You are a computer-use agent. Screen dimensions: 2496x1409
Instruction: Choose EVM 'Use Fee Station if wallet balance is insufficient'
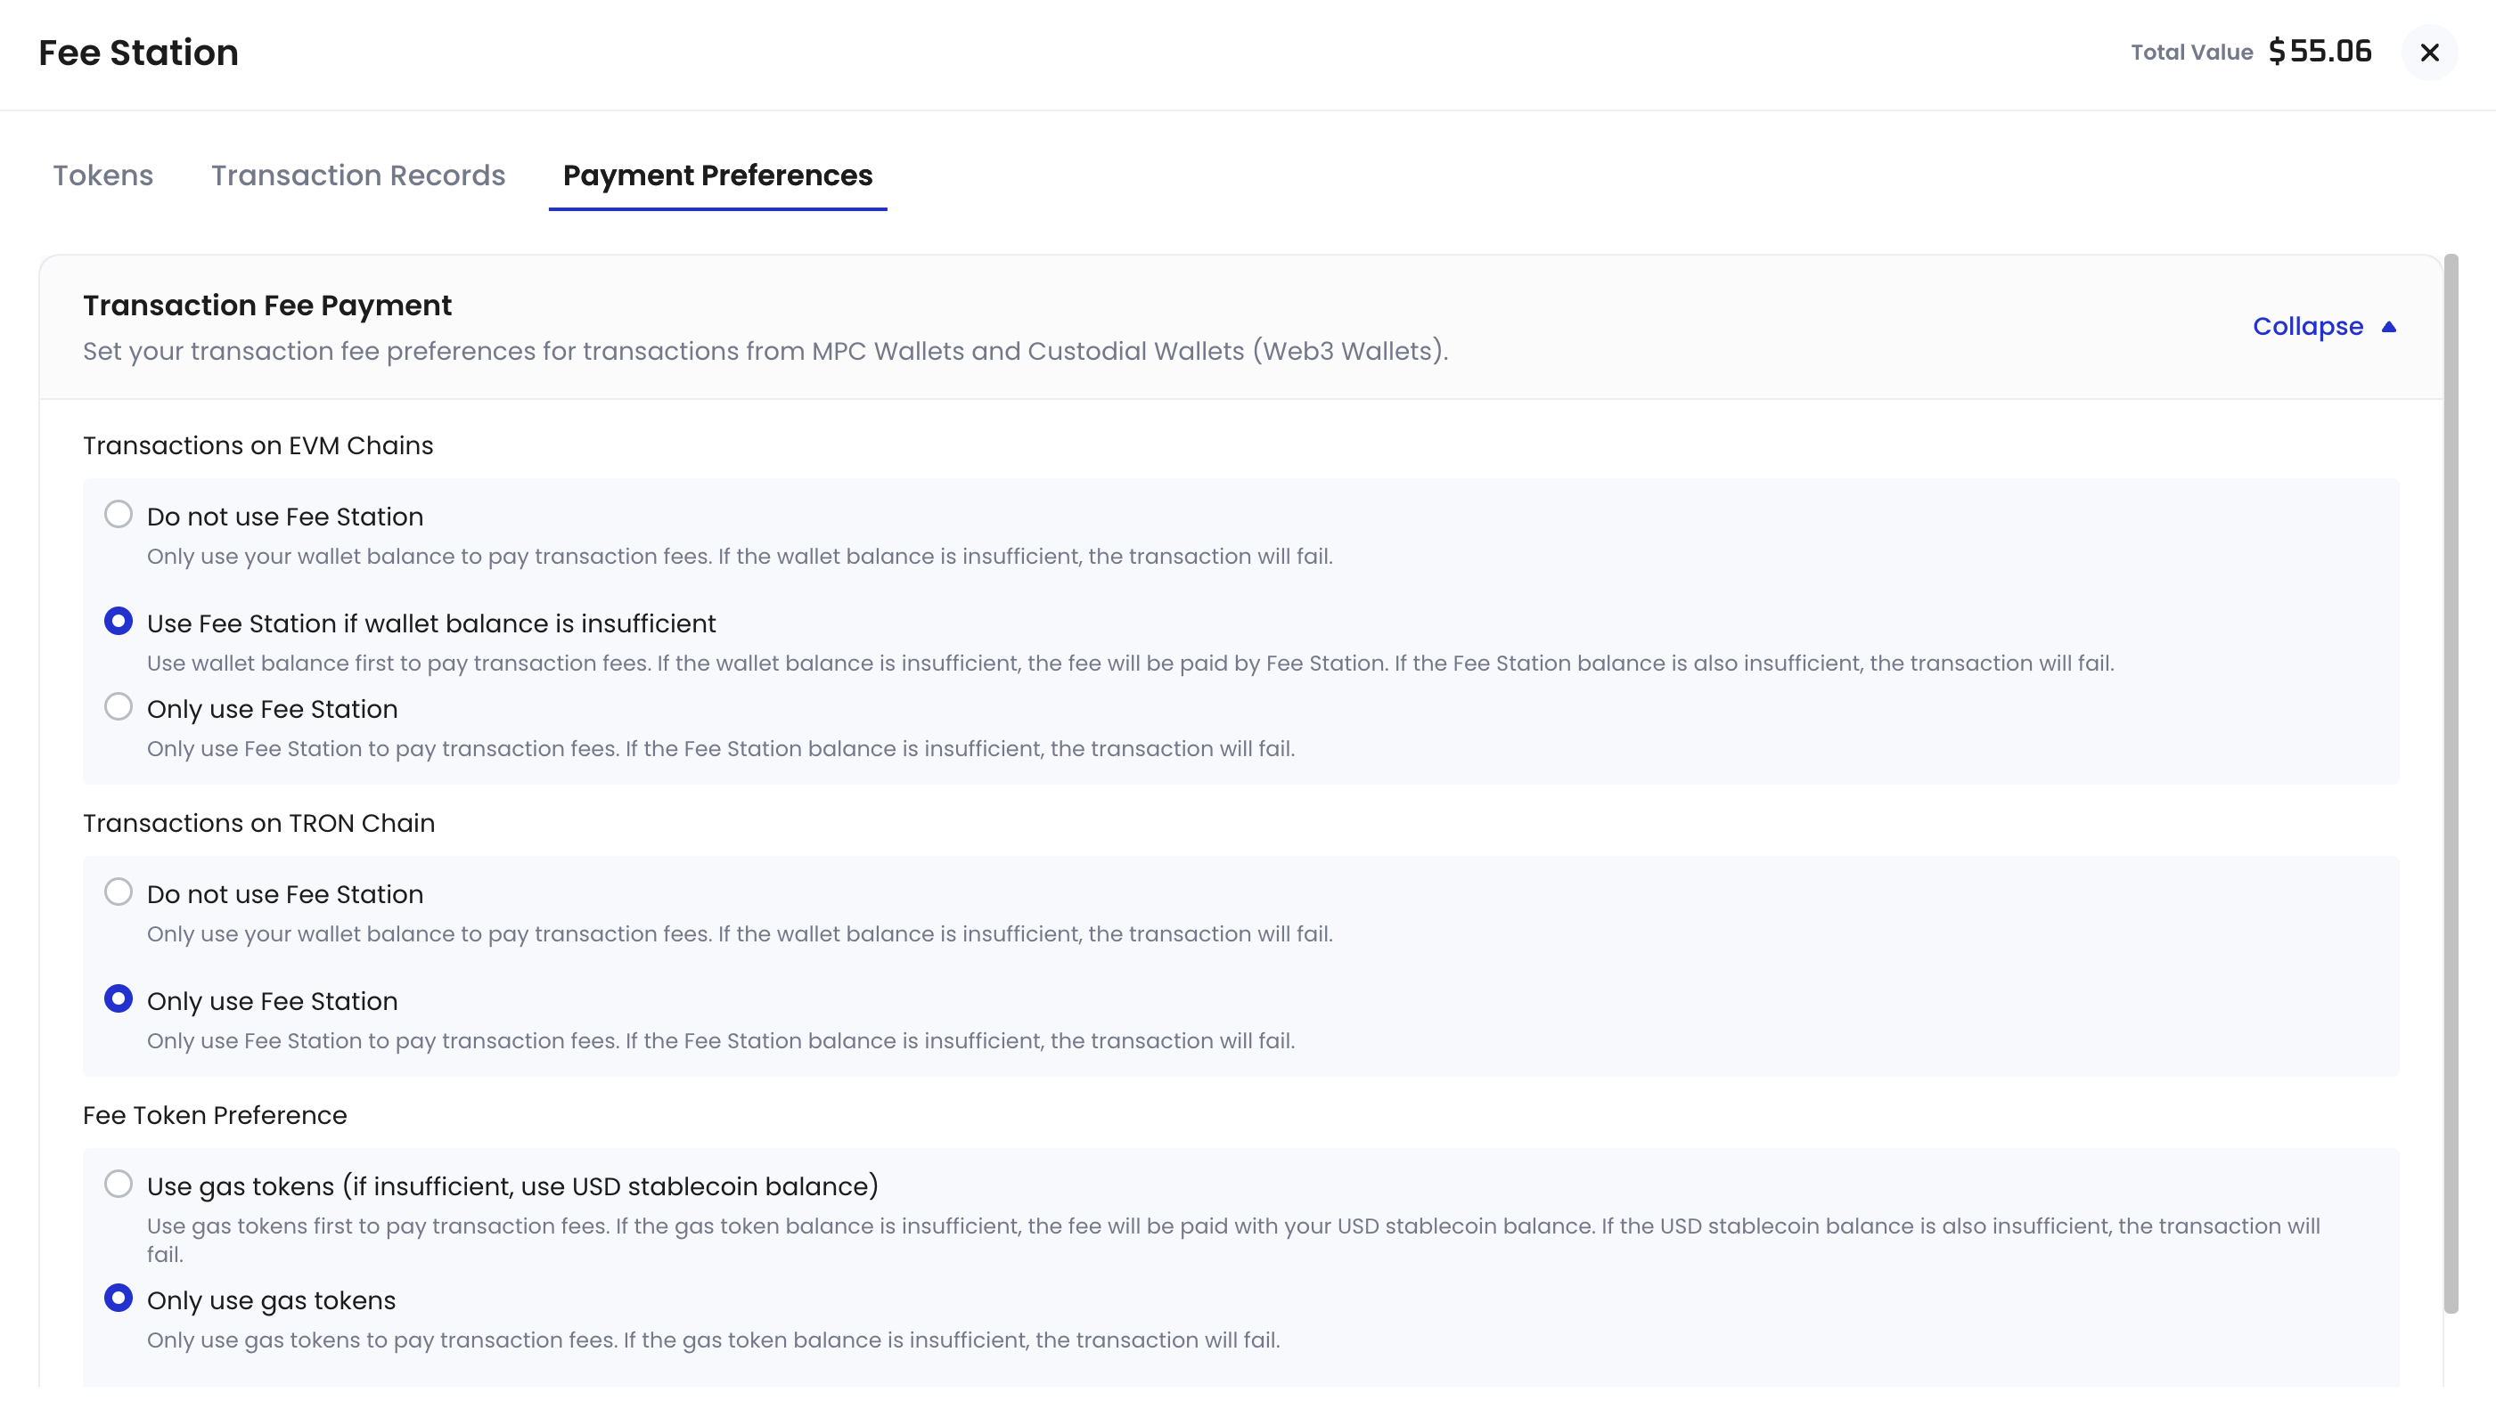pos(119,621)
